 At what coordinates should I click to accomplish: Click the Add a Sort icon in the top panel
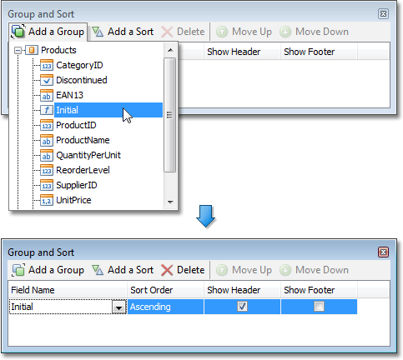coord(98,32)
